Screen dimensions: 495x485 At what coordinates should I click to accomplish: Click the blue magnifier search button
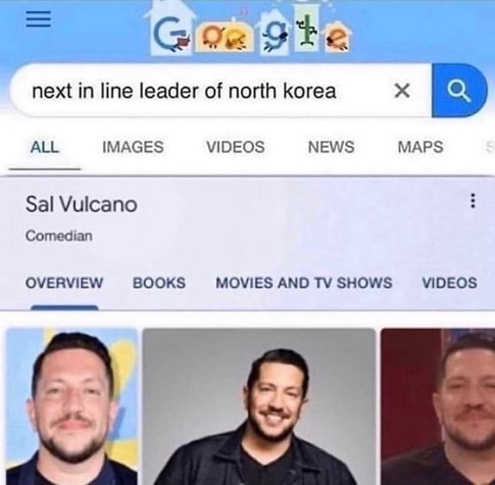pyautogui.click(x=459, y=90)
